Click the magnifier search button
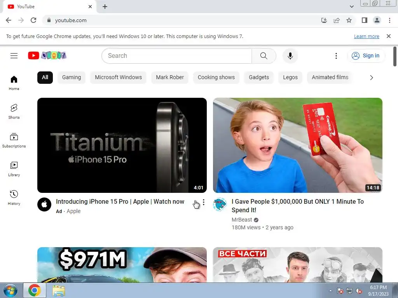The image size is (398, 298). click(x=264, y=56)
